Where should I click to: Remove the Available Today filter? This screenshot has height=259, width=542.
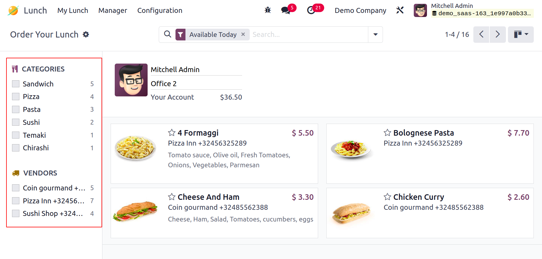[x=243, y=34]
